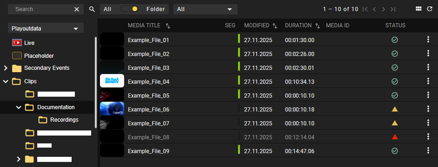Open more options for Example_File_02
This screenshot has width=438, height=167.
tap(428, 53)
